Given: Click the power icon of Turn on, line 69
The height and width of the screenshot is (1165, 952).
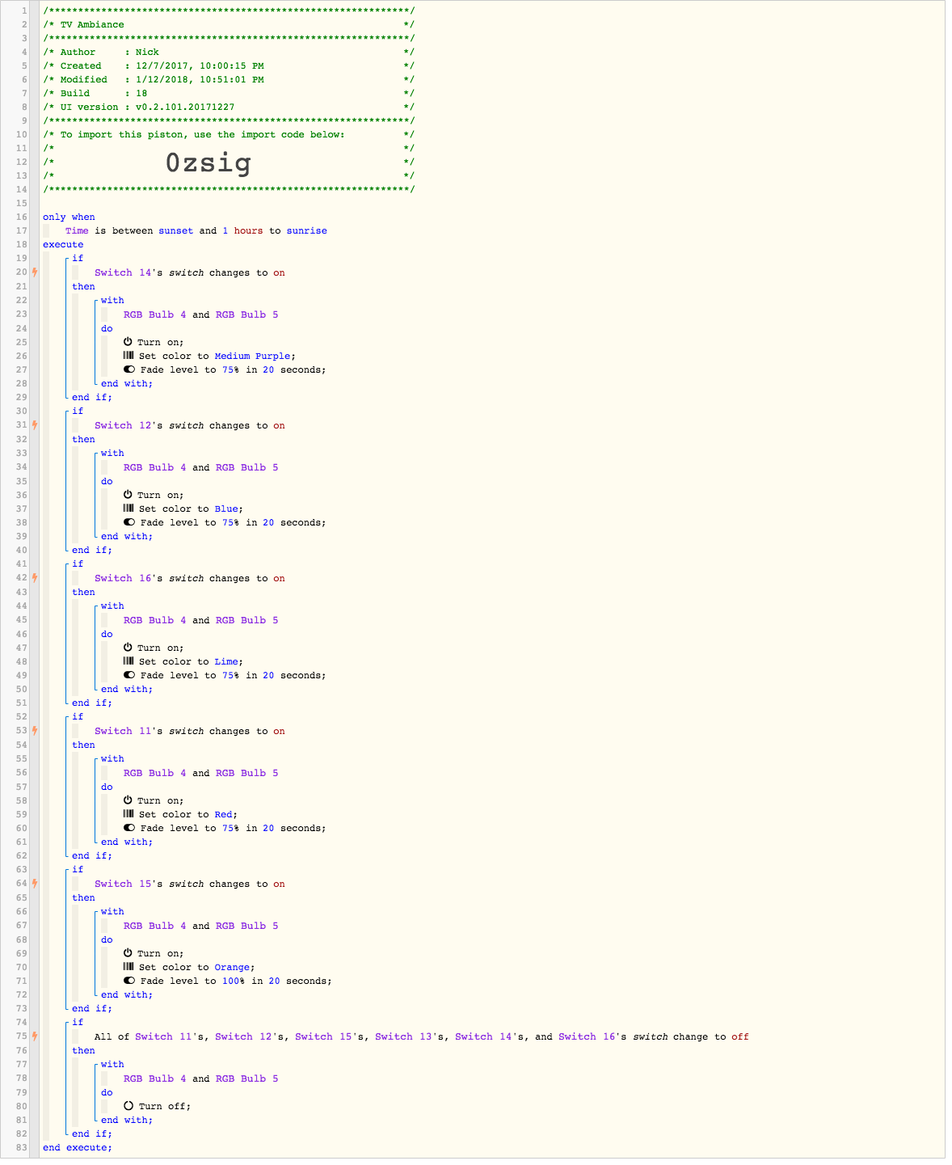Looking at the screenshot, I should (x=128, y=953).
